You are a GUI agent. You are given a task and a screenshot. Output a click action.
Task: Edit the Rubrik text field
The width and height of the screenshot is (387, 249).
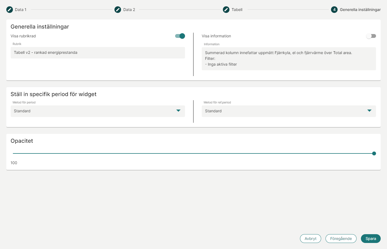98,53
